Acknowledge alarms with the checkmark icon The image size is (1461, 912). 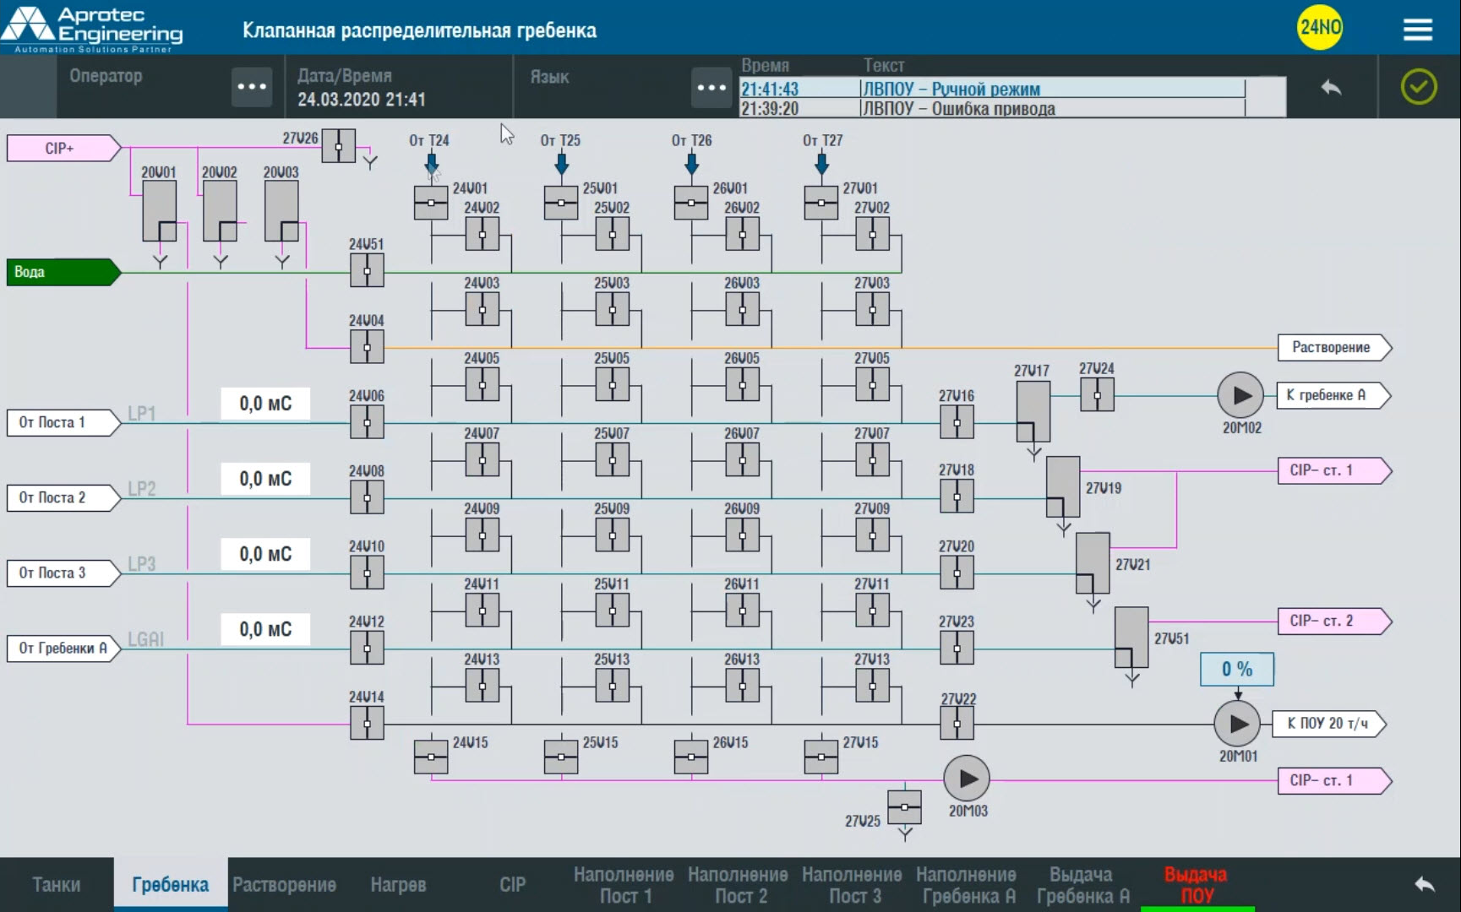pos(1418,87)
